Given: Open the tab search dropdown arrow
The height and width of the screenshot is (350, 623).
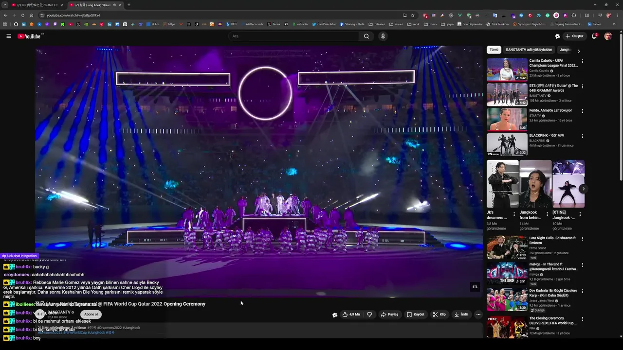Looking at the screenshot, I should click(x=4, y=5).
